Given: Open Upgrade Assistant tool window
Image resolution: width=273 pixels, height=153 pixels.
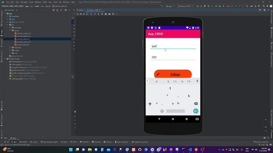Looking at the screenshot, I should pyautogui.click(x=140, y=142).
